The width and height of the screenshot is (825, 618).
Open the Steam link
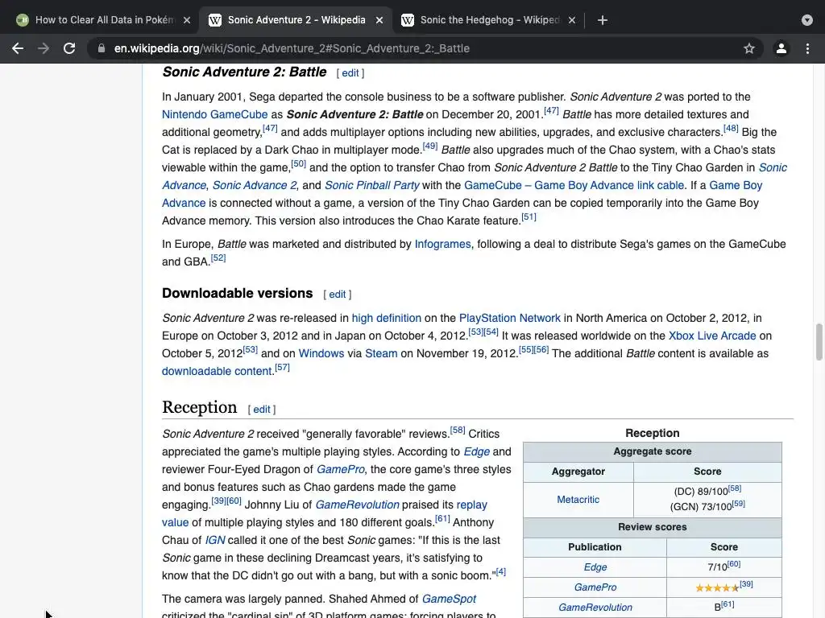pos(381,353)
